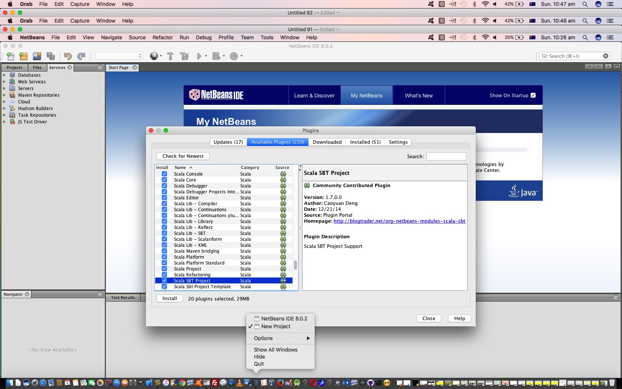The image size is (622, 389).
Task: Open the plugin Settings tab
Action: [398, 142]
